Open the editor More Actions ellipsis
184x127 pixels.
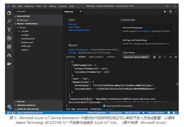pyautogui.click(x=176, y=12)
